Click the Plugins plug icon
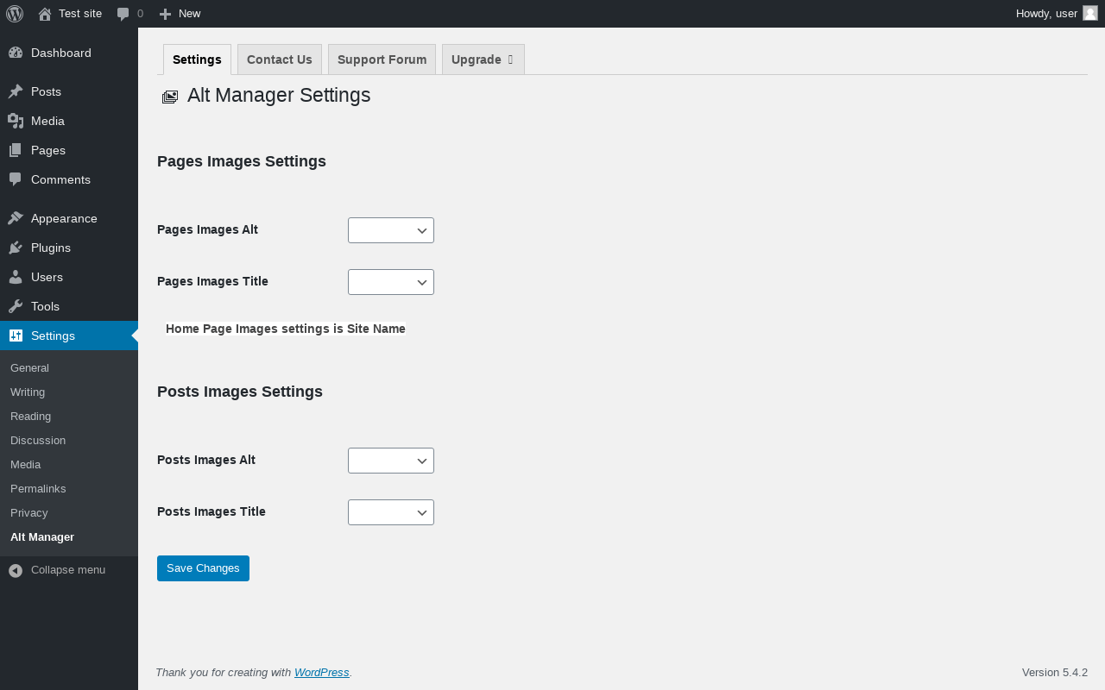This screenshot has height=690, width=1105. tap(16, 248)
